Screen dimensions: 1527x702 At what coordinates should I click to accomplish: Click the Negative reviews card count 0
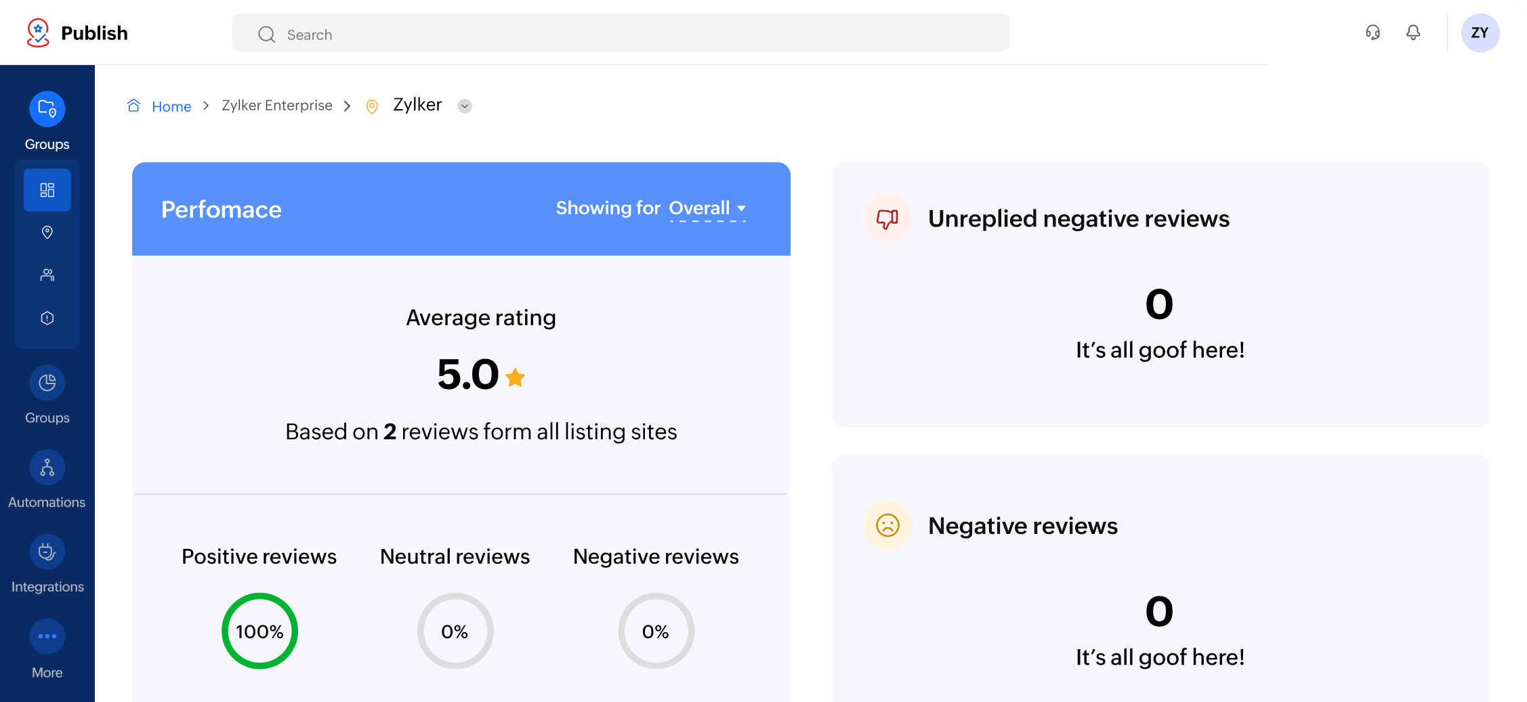[x=1159, y=611]
